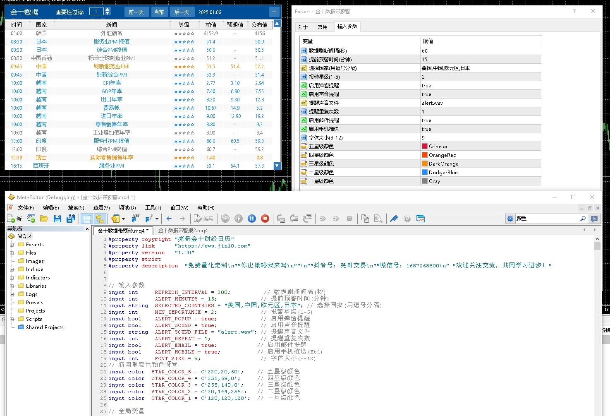Select the 启用邮件提醒 true value

426,120
